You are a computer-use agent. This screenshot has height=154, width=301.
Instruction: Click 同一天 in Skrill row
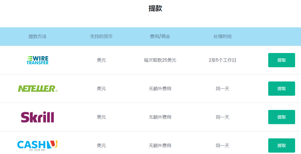tap(223, 117)
